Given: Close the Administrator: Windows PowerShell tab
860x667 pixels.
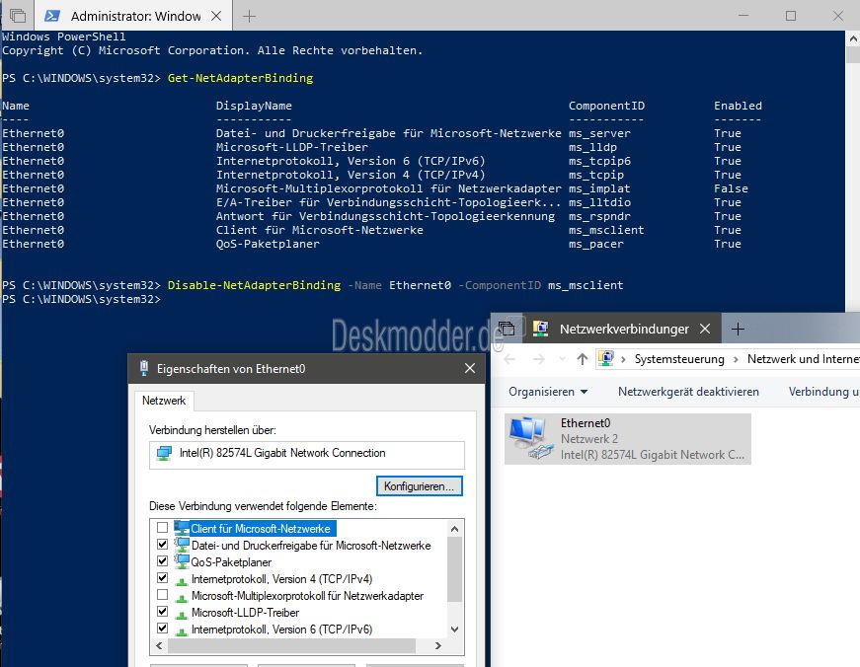Looking at the screenshot, I should point(216,17).
